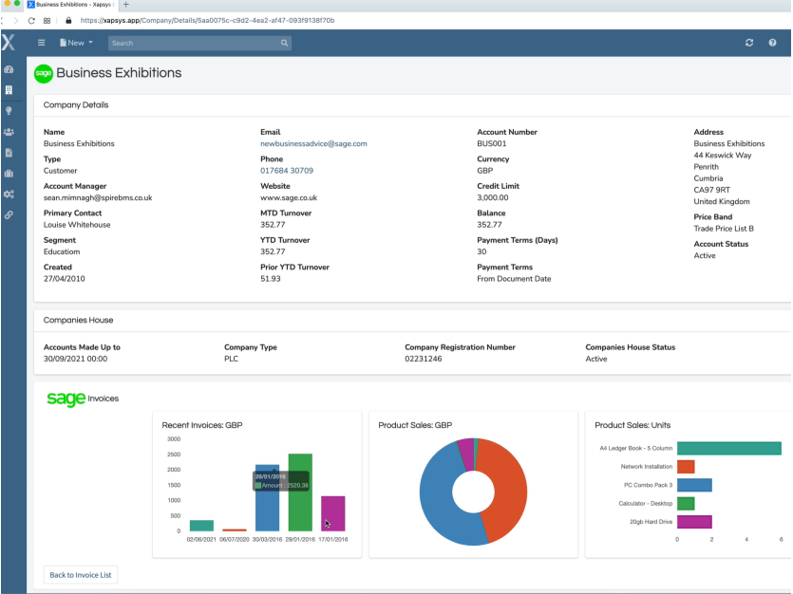Click company registration number 02231246
Screen dimensions: 793x594
pos(424,359)
